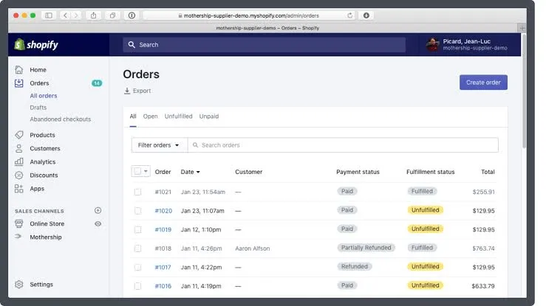Open the Online Store channel icon
The height and width of the screenshot is (306, 546).
pyautogui.click(x=18, y=223)
